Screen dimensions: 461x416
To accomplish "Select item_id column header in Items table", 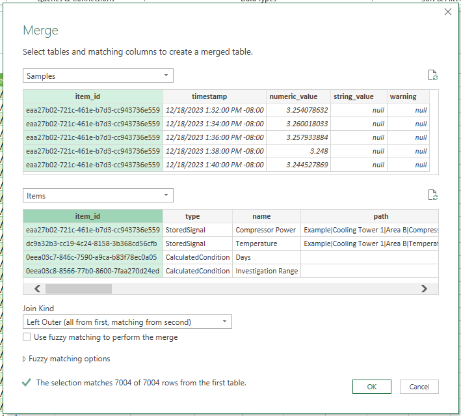I will tap(93, 216).
